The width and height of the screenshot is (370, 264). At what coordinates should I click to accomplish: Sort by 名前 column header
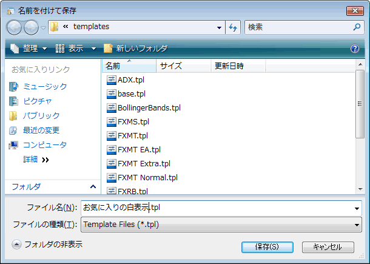click(x=129, y=66)
